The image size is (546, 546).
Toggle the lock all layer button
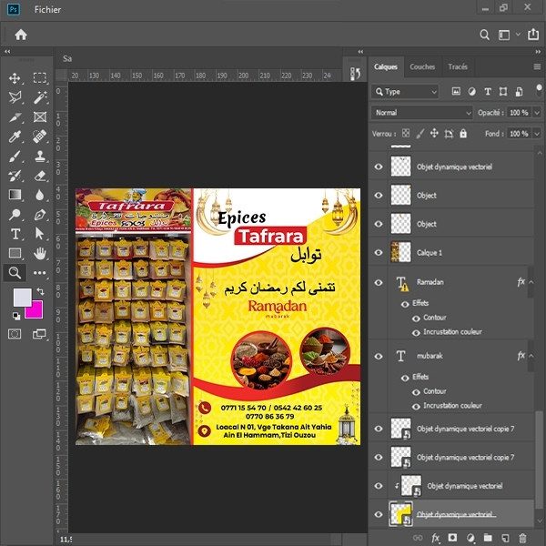[463, 134]
